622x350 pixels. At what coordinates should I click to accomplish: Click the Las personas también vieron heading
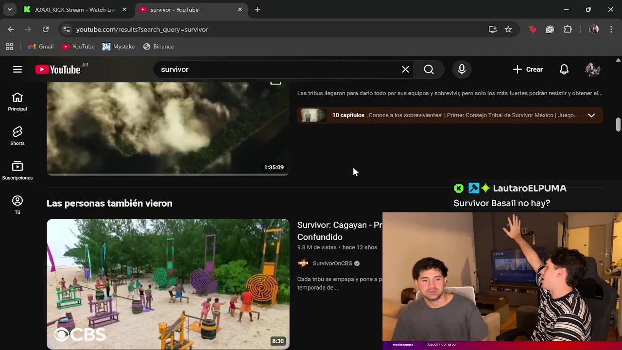click(x=109, y=203)
